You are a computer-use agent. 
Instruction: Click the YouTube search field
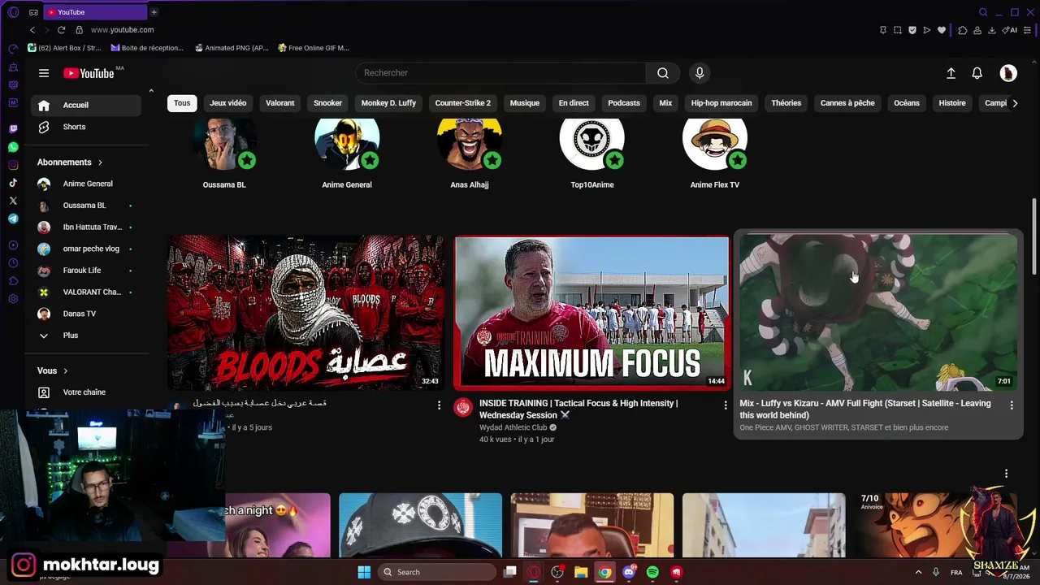click(500, 73)
